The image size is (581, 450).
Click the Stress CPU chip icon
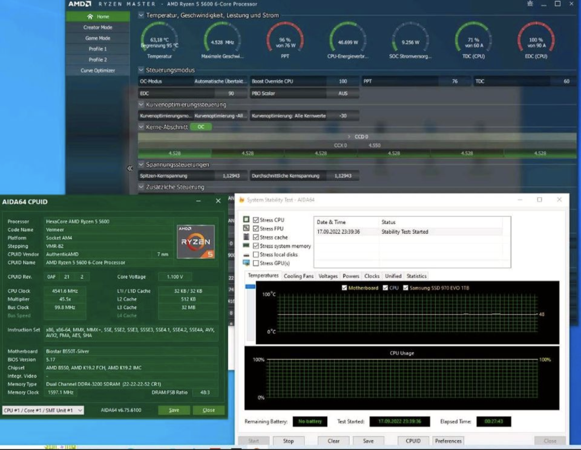pyautogui.click(x=246, y=220)
